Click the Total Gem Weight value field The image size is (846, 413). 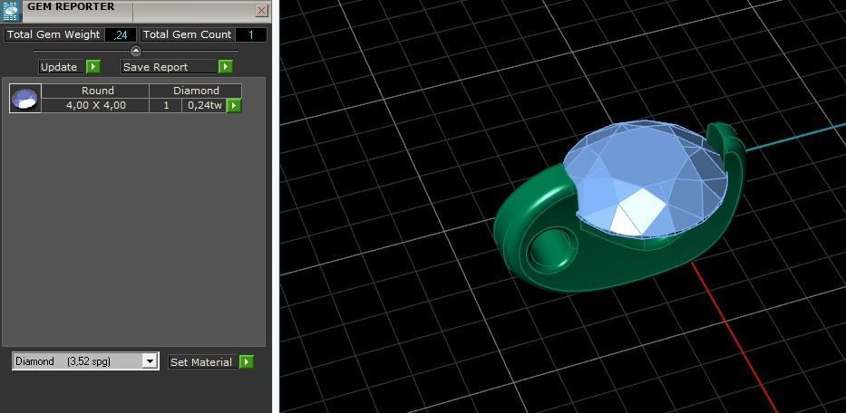point(121,34)
